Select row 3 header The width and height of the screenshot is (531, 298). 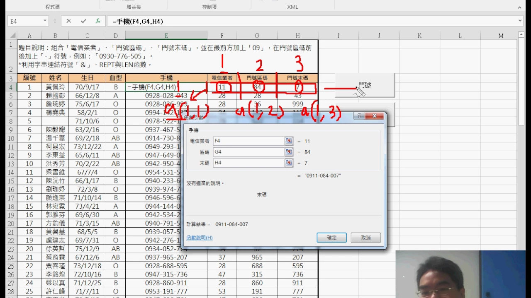[x=12, y=78]
